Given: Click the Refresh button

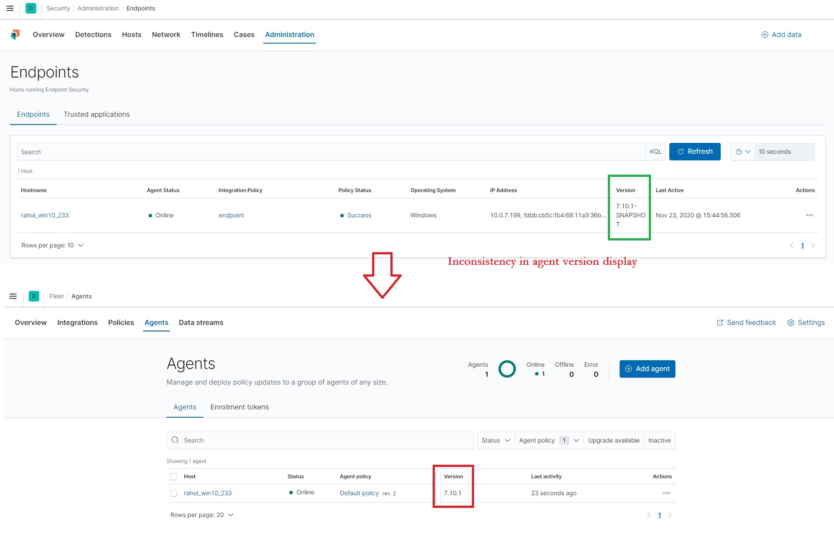Looking at the screenshot, I should pyautogui.click(x=695, y=152).
